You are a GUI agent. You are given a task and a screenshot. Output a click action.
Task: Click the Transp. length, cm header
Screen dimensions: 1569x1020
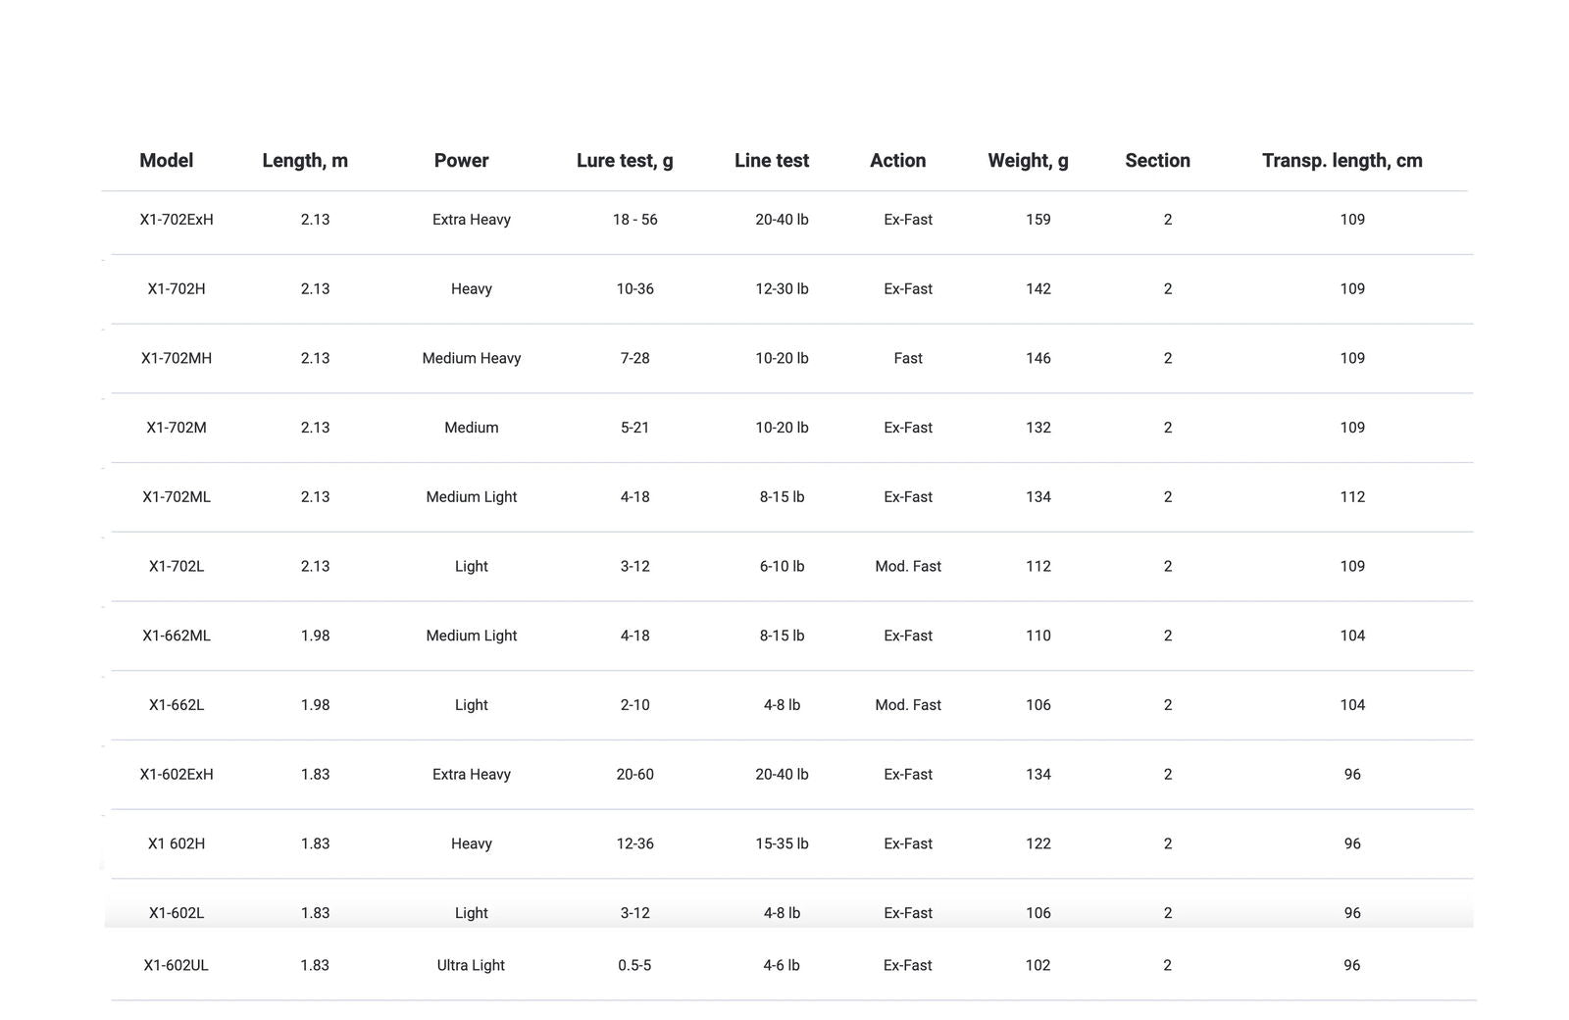point(1341,161)
